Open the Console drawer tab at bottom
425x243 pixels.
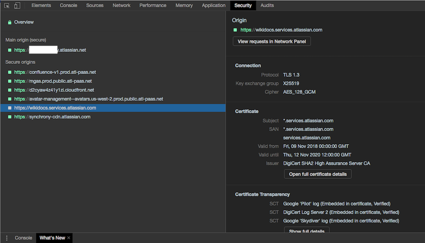23,238
